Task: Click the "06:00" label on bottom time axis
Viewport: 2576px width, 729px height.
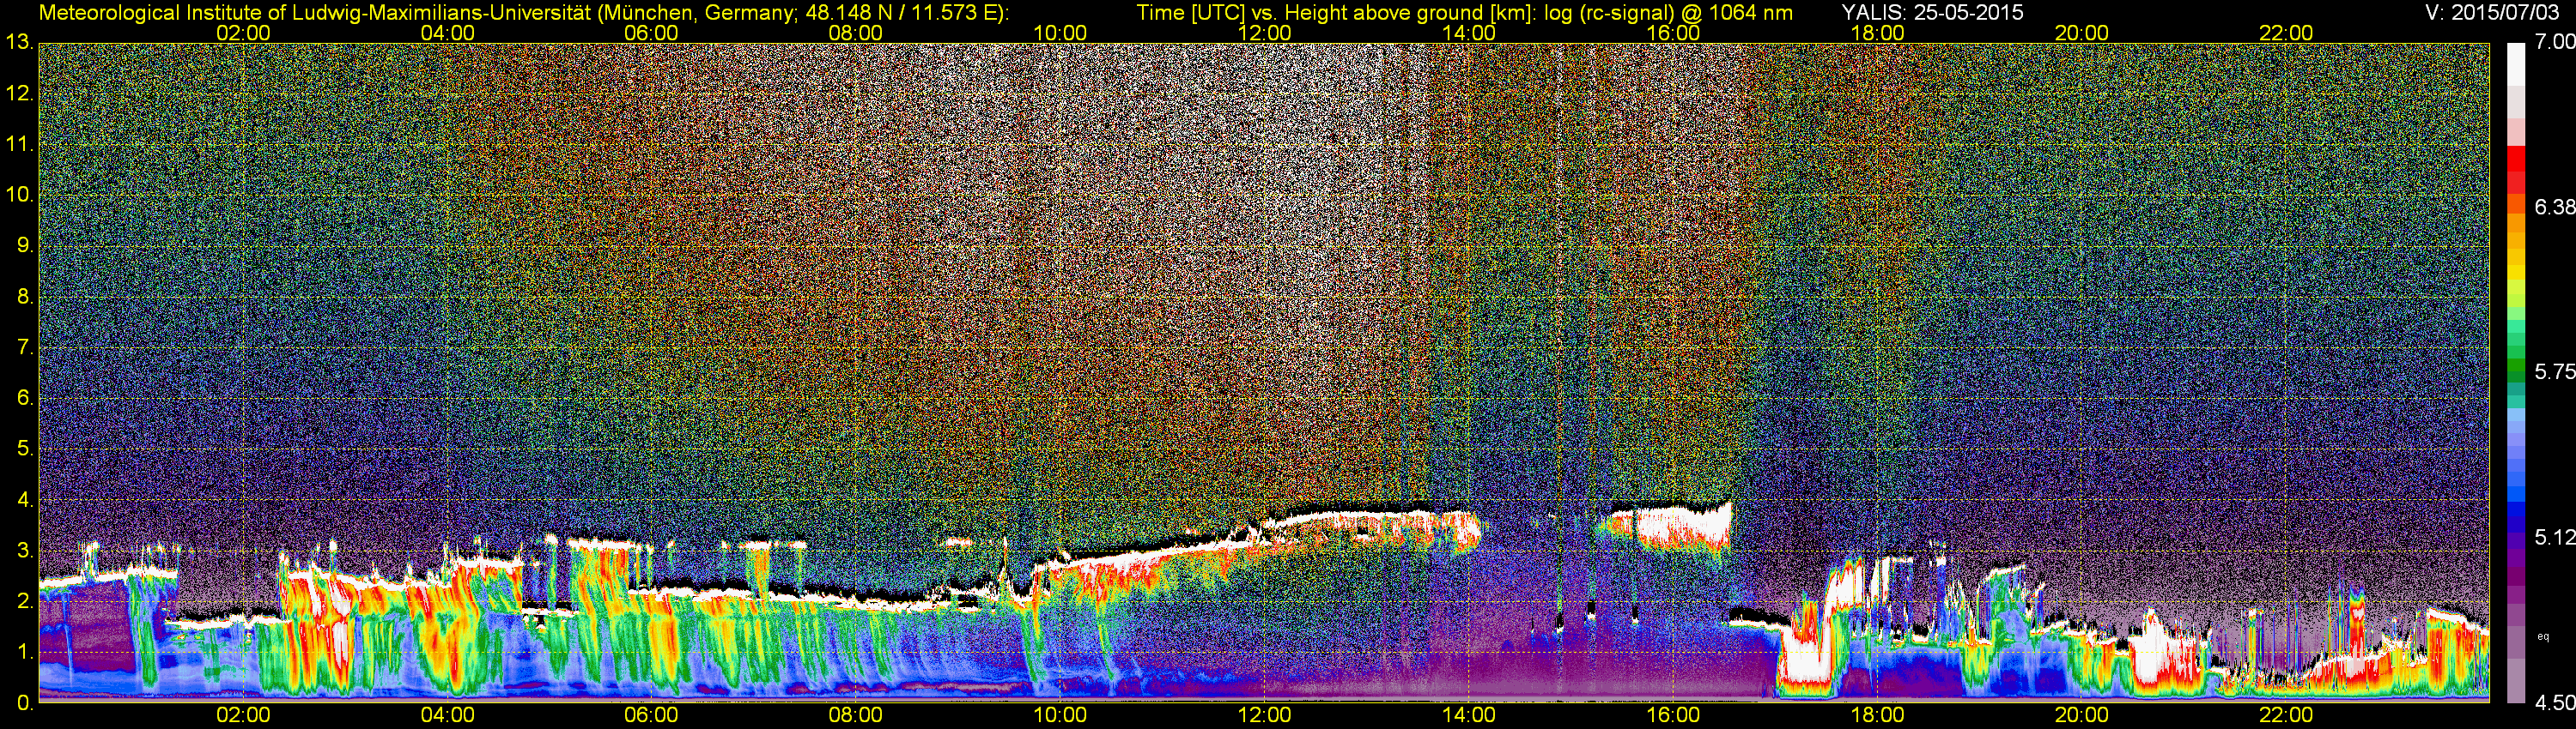Action: click(x=651, y=715)
